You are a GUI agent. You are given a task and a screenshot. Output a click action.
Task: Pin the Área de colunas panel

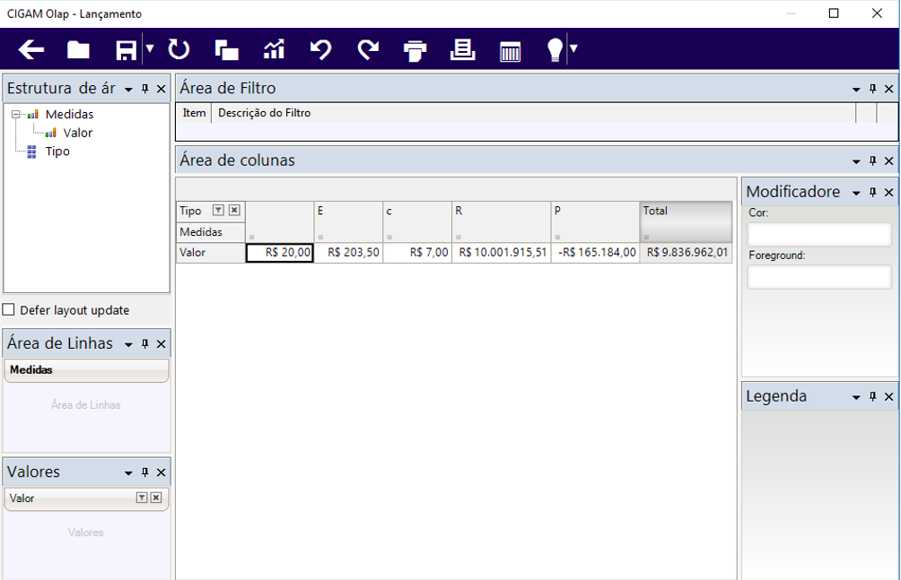click(873, 160)
